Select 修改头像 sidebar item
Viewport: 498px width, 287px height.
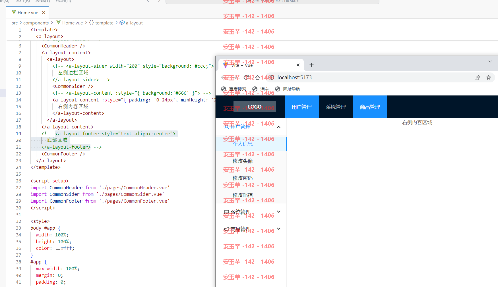point(251,161)
